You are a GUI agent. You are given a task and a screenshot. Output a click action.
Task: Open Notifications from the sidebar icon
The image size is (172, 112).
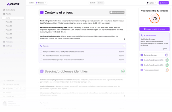click(x=4, y=10)
